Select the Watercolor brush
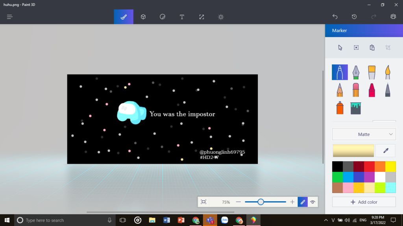The width and height of the screenshot is (403, 226). [x=388, y=72]
